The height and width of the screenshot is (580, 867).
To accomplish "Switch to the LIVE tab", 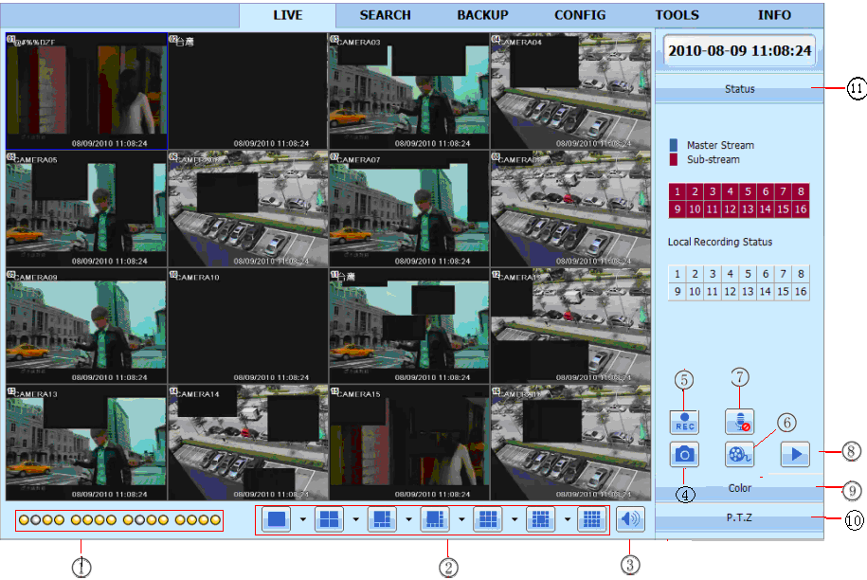I will pos(287,15).
